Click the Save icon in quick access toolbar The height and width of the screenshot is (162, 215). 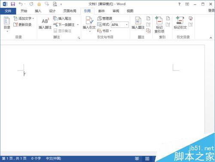click(x=13, y=4)
